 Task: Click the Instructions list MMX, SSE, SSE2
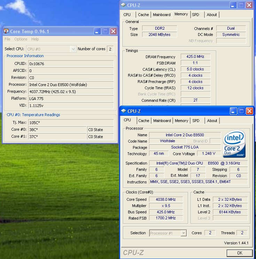(198, 182)
